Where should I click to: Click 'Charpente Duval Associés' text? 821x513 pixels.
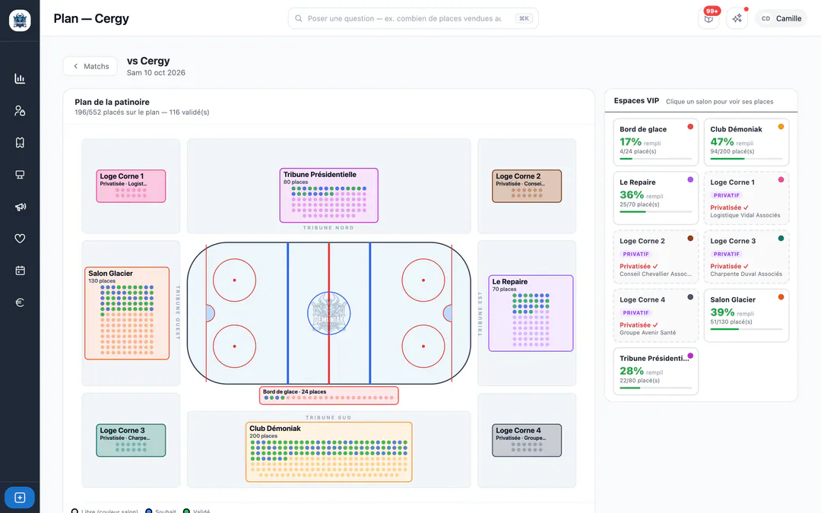coord(747,274)
